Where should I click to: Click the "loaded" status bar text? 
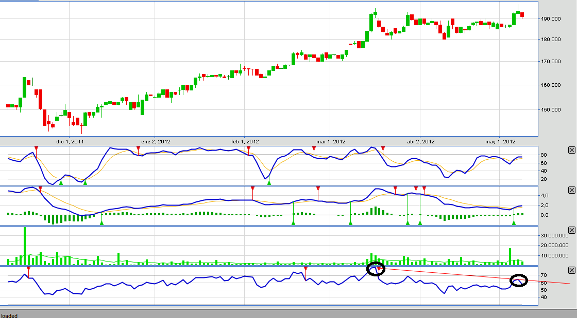(x=9, y=315)
